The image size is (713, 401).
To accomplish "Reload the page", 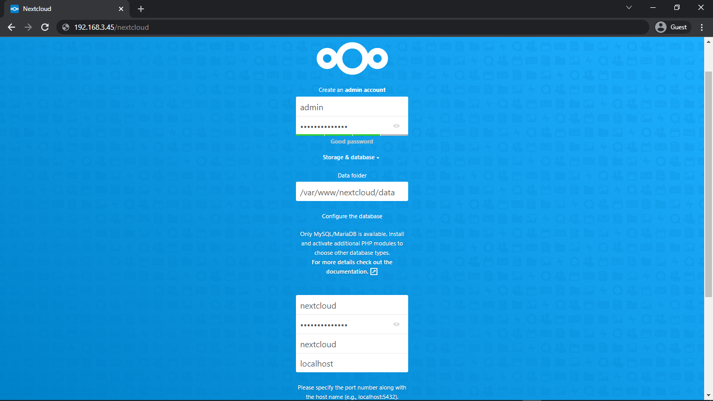I will coord(45,27).
